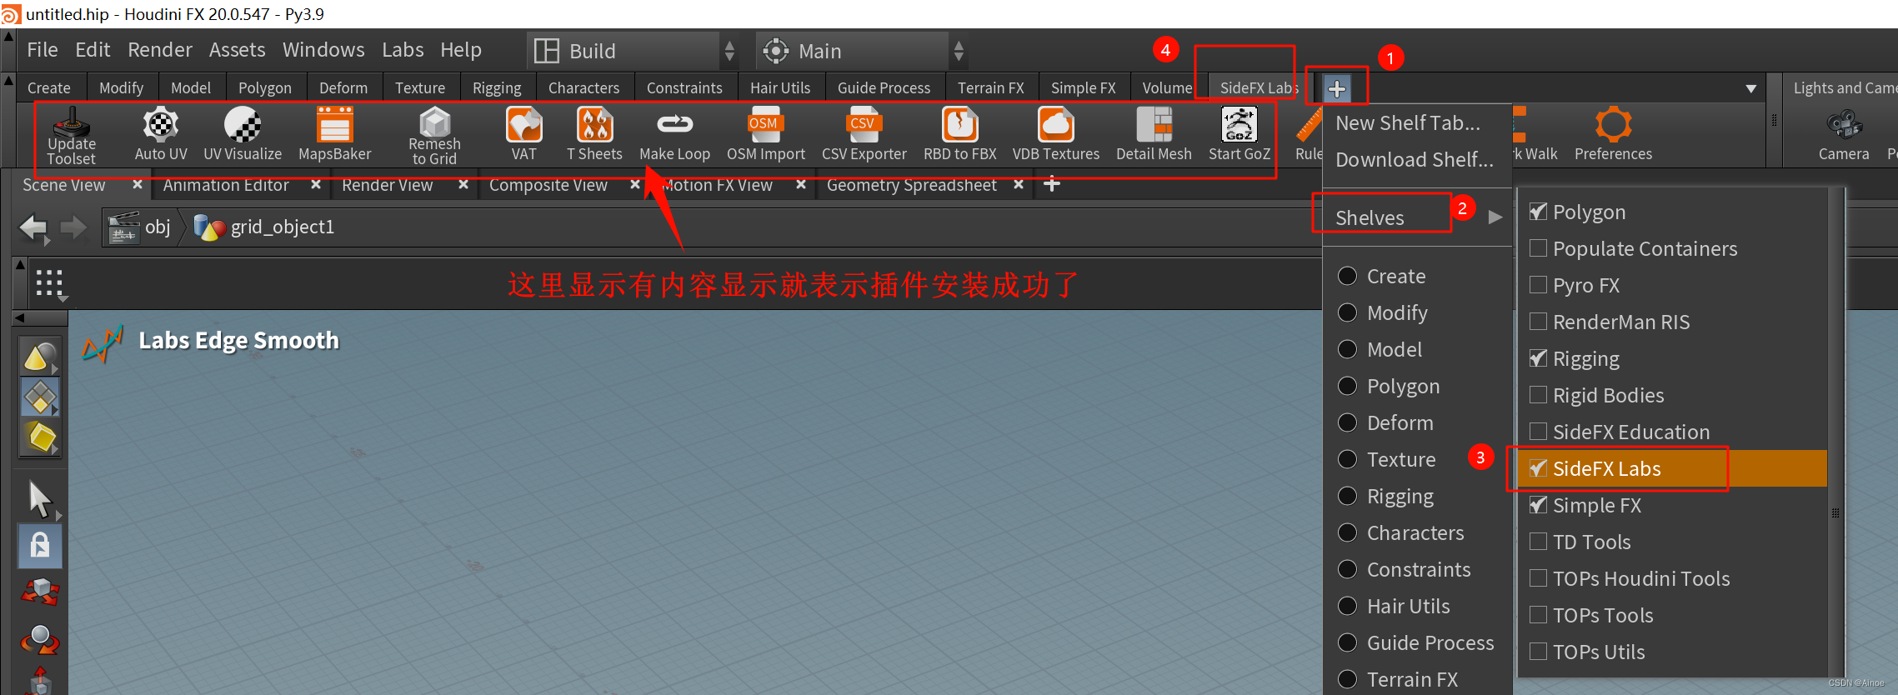Click the Update Toolset shelf tool
The width and height of the screenshot is (1898, 695).
[72, 135]
